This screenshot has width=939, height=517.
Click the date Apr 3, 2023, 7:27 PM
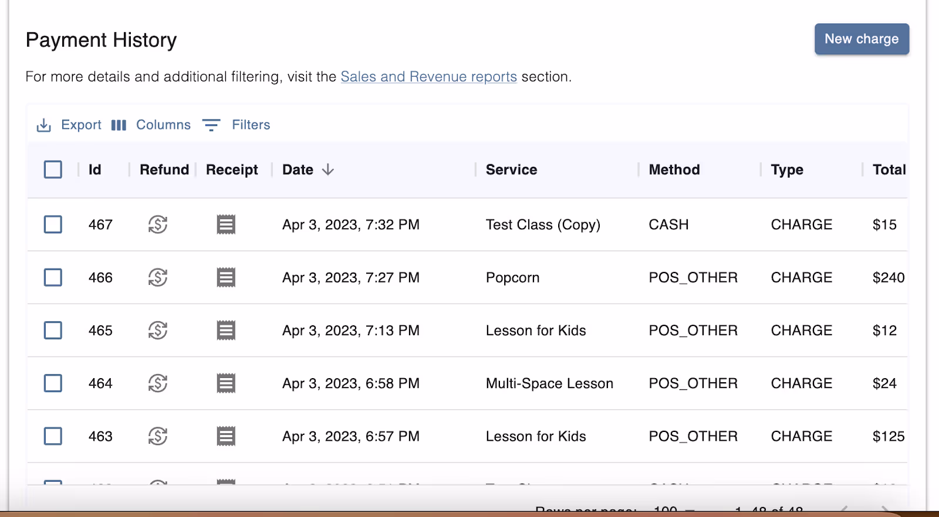pyautogui.click(x=350, y=278)
